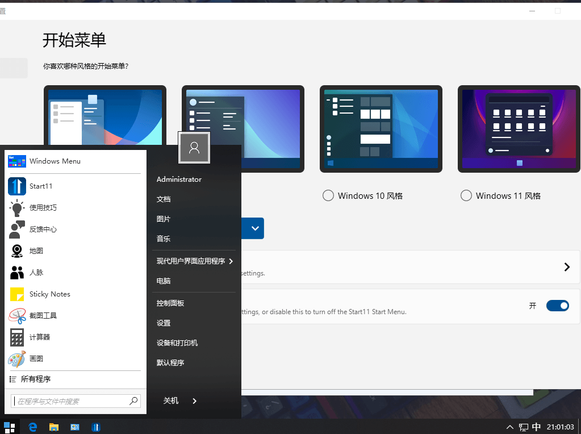This screenshot has width=581, height=434.
Task: Open the blue dropdown arrow under style previews
Action: (x=255, y=228)
